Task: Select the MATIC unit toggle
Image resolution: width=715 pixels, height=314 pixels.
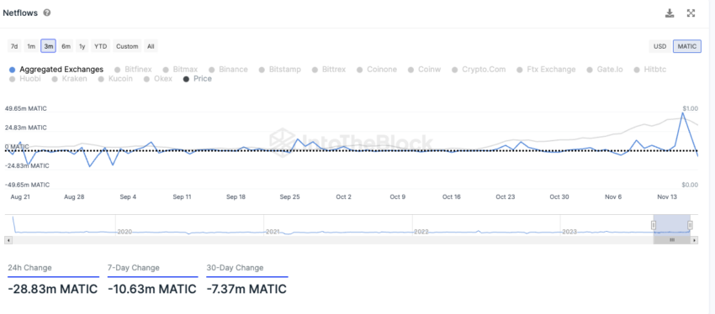Action: pos(687,46)
